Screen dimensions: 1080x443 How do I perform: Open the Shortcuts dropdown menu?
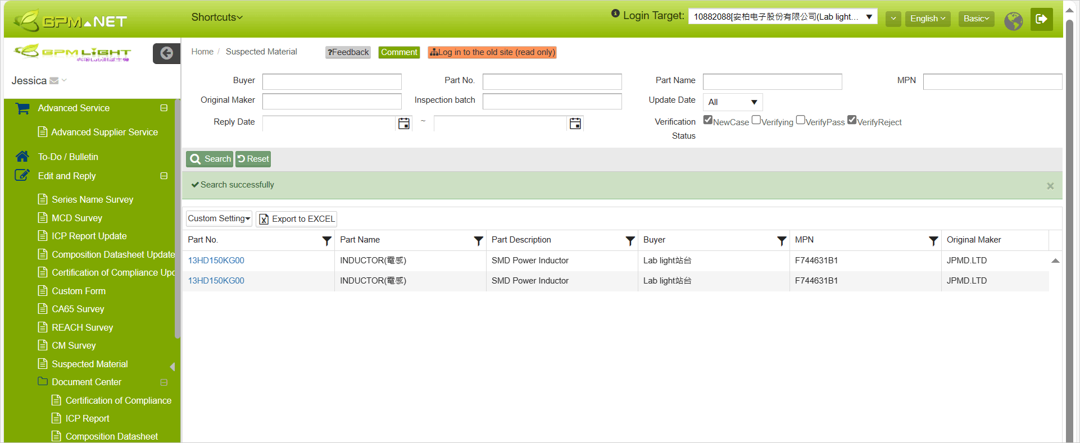point(217,17)
